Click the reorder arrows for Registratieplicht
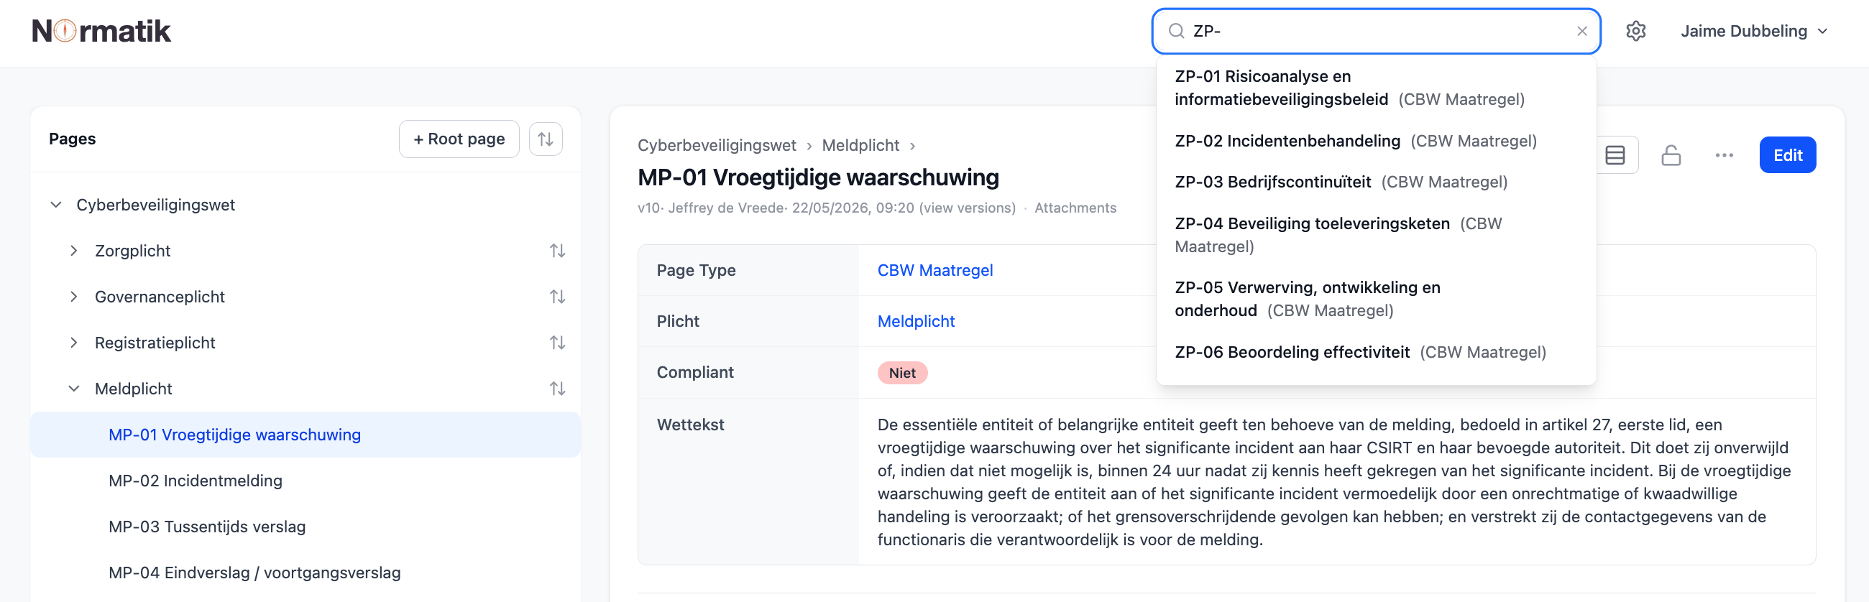Image resolution: width=1869 pixels, height=602 pixels. point(557,343)
